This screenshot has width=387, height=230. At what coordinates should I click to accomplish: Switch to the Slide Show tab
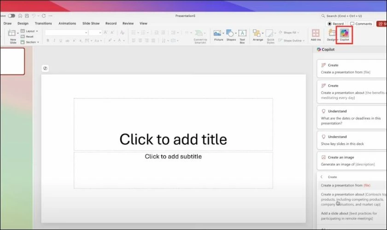click(91, 23)
